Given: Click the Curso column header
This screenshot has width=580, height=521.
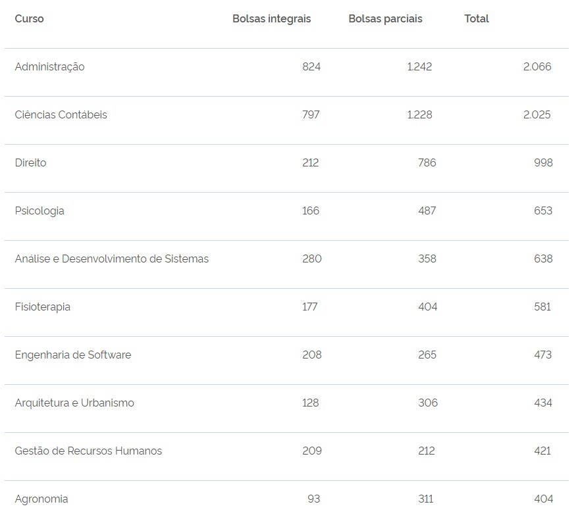Looking at the screenshot, I should point(29,19).
